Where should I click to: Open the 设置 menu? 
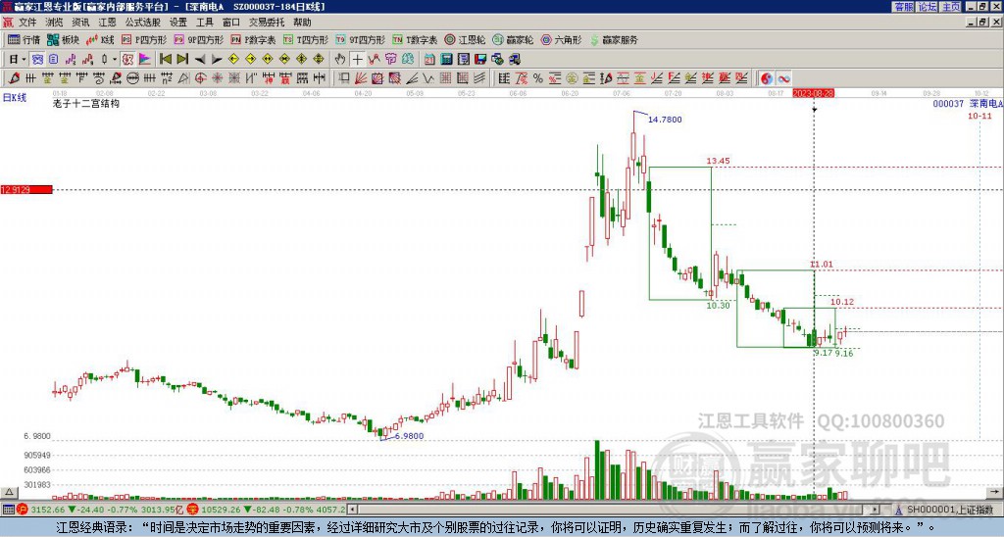click(x=178, y=23)
